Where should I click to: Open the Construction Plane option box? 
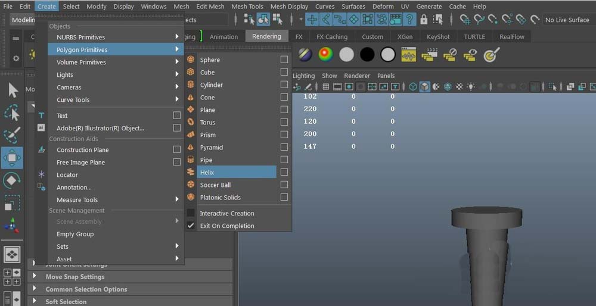click(x=177, y=149)
